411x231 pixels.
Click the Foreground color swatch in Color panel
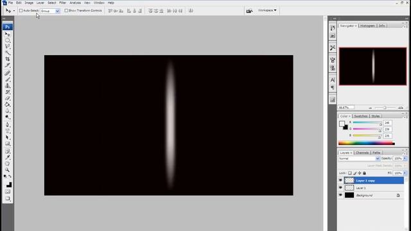pos(342,123)
